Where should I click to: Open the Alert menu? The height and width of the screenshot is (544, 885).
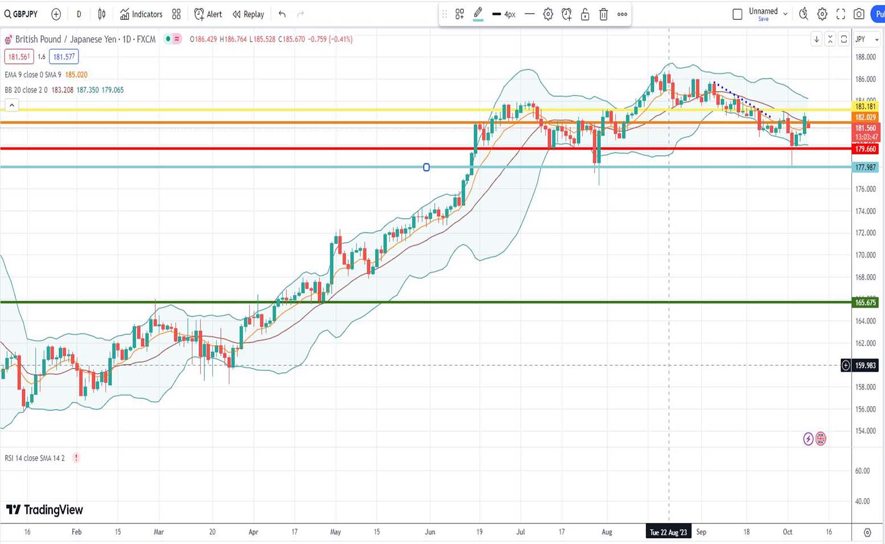tap(208, 14)
